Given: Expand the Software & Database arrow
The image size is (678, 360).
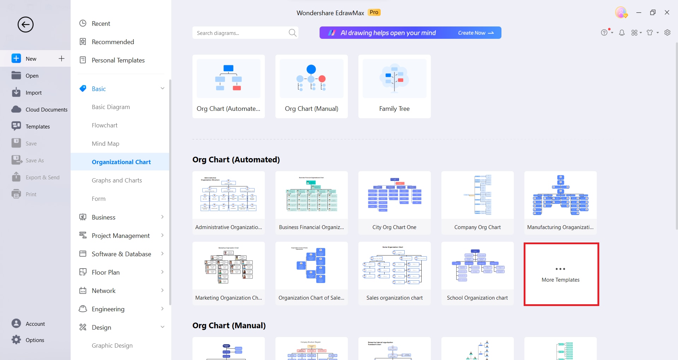Looking at the screenshot, I should 162,254.
